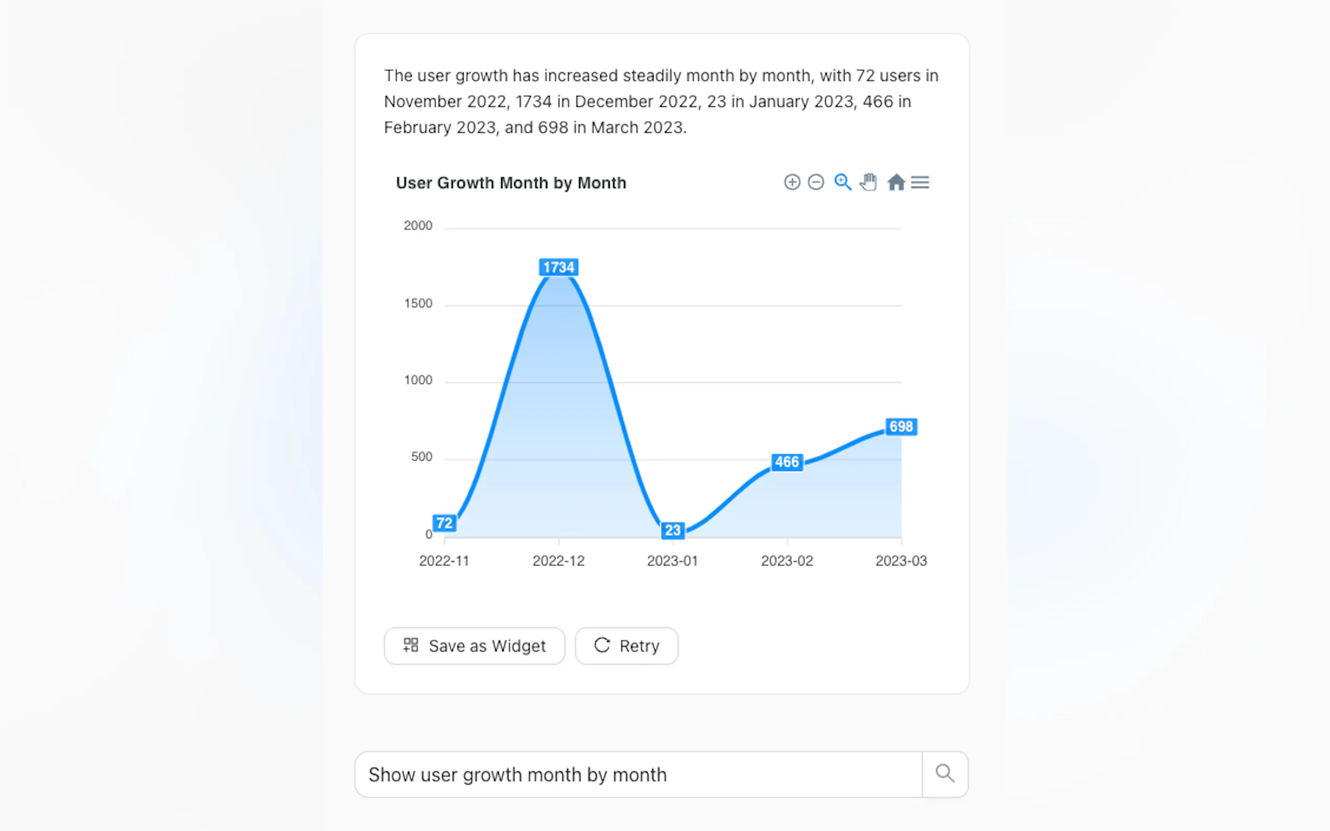Viewport: 1330px width, 831px height.
Task: Click the 2022-12 x-axis label
Action: tap(559, 560)
